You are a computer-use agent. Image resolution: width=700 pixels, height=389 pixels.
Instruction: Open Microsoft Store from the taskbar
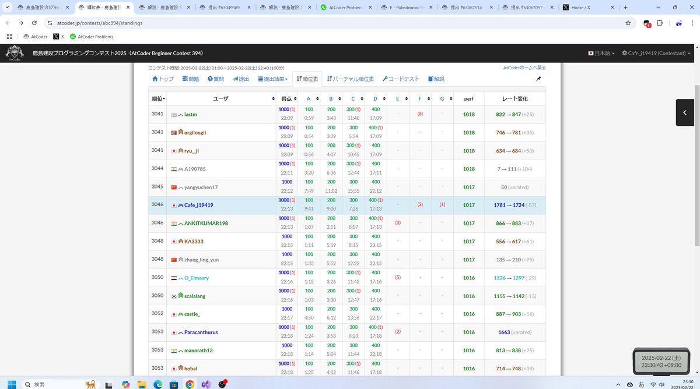[x=174, y=384]
